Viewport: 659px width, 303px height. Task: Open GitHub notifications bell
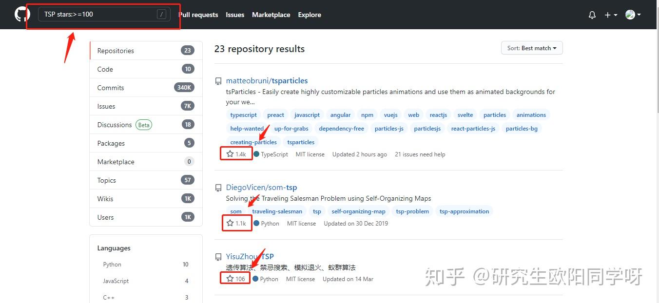592,15
